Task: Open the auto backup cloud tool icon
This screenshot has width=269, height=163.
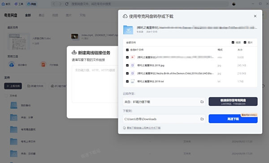Action: (x=12, y=65)
